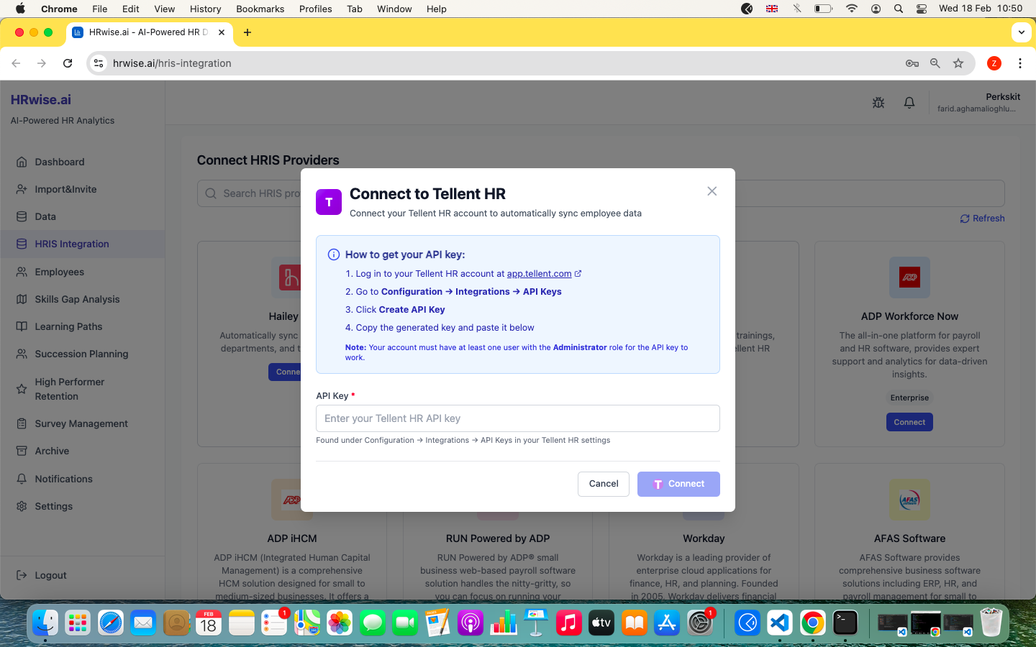Open the Perkskit user profile menu
The image size is (1036, 647).
tap(978, 102)
